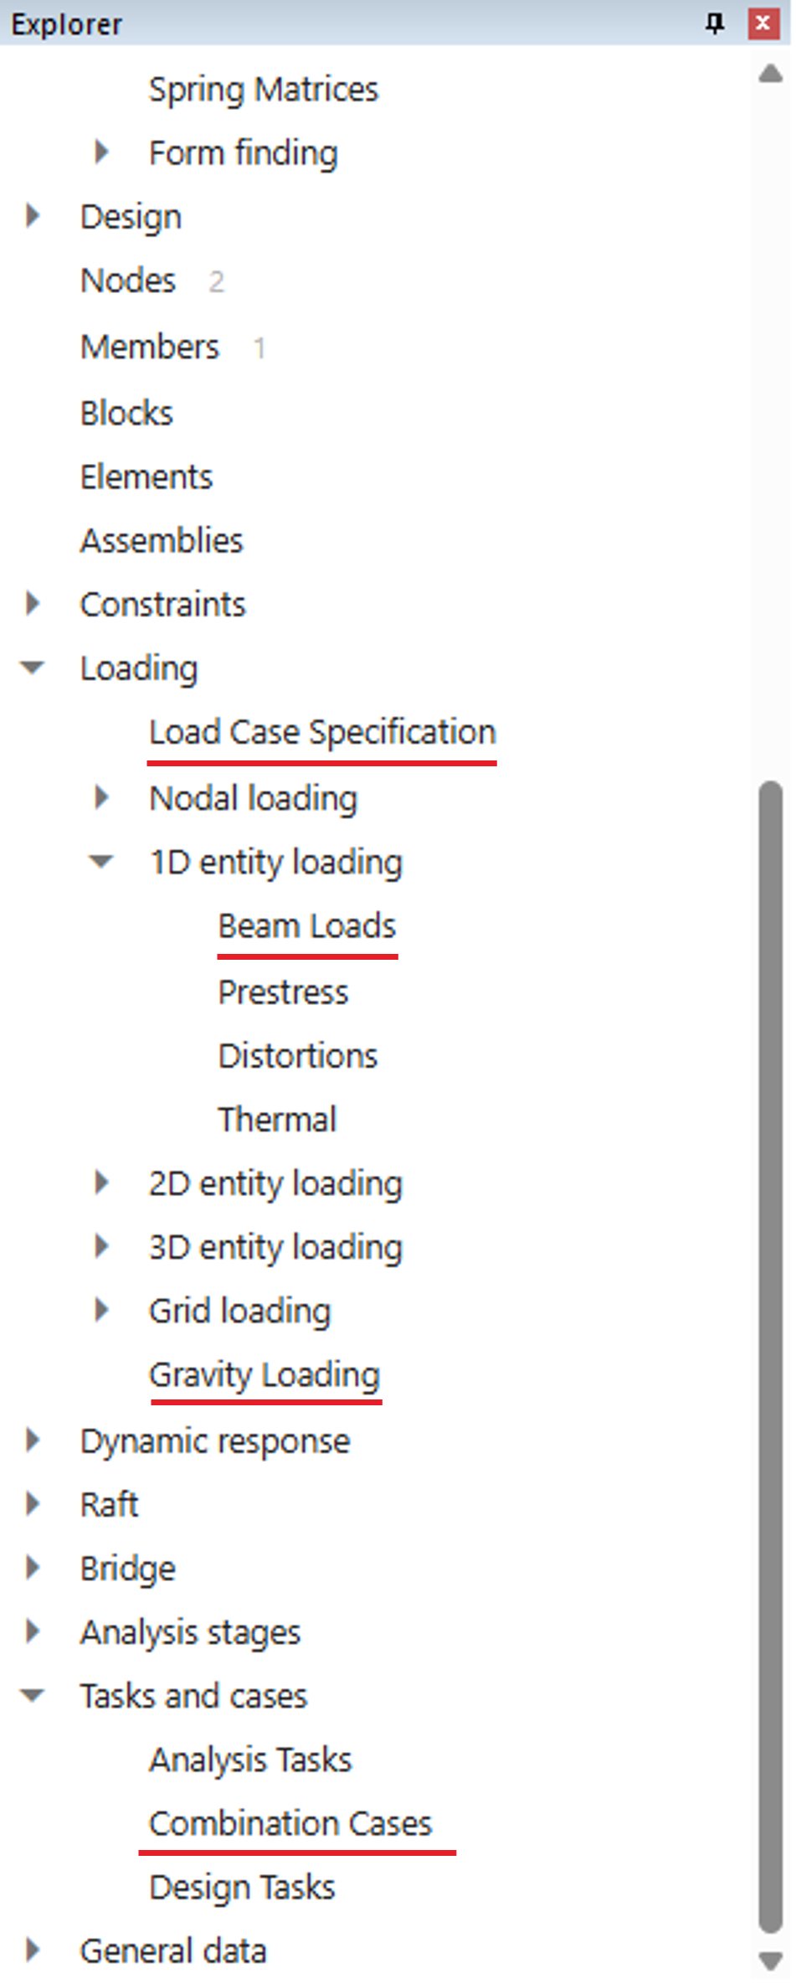Screen dimensions: 796x1984
Task: Expand the General data node
Action: pos(33,1951)
